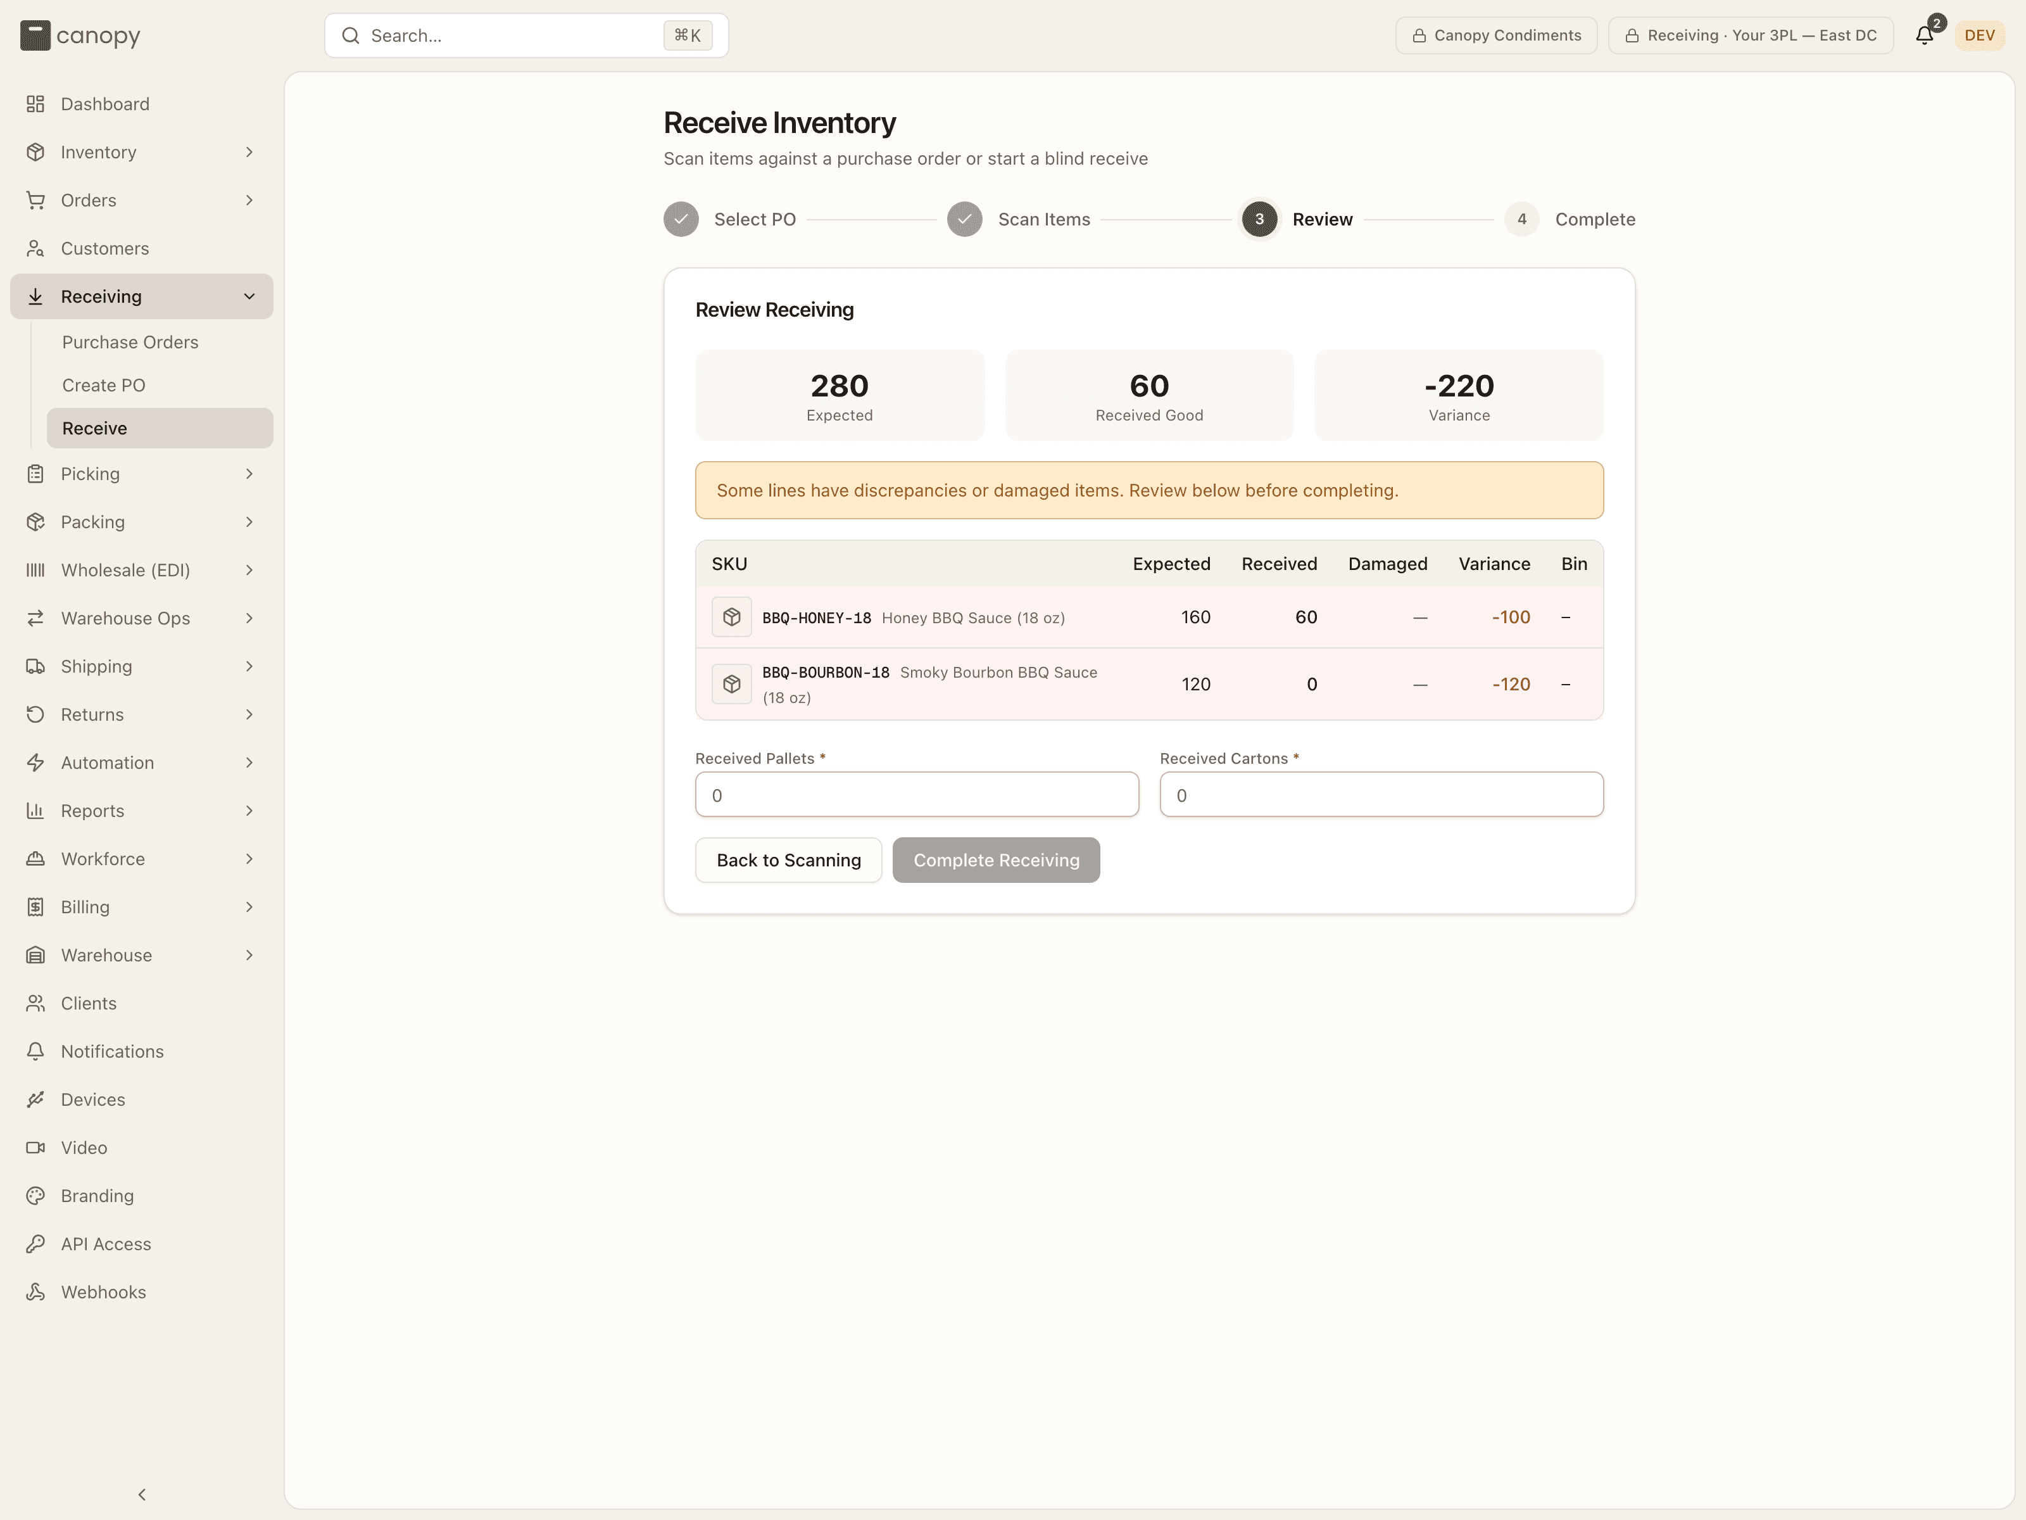The width and height of the screenshot is (2026, 1520).
Task: Select the Receive submenu item
Action: point(160,428)
